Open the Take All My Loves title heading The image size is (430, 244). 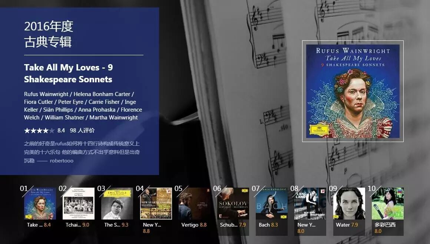69,73
